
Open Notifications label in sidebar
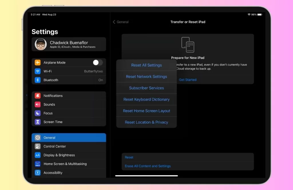point(53,96)
